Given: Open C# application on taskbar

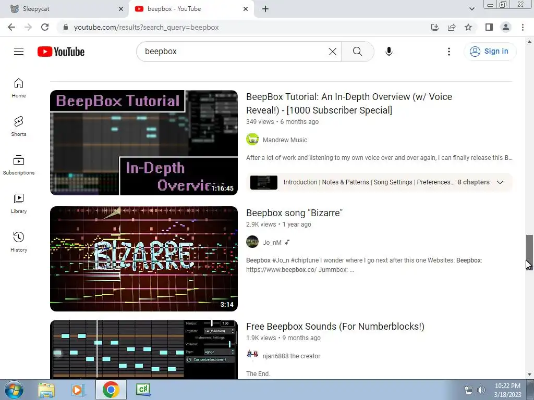Looking at the screenshot, I should coord(143,390).
